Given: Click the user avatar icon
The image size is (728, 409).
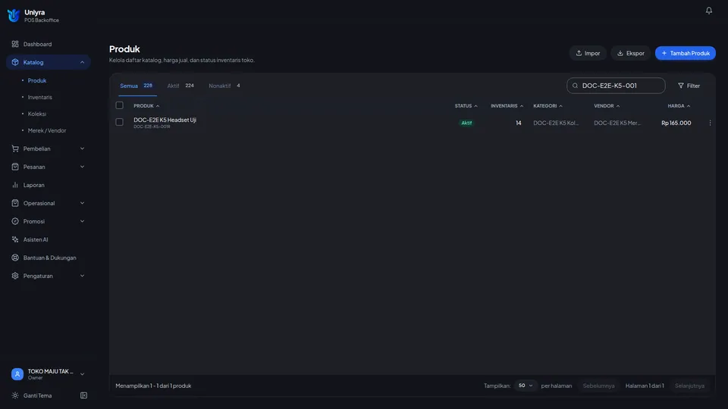Looking at the screenshot, I should (17, 373).
